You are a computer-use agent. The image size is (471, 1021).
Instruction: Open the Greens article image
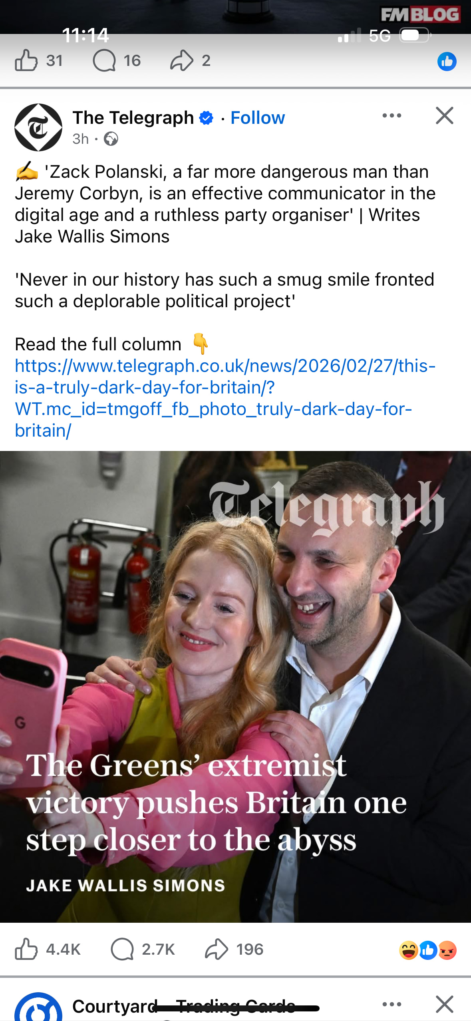click(x=235, y=687)
